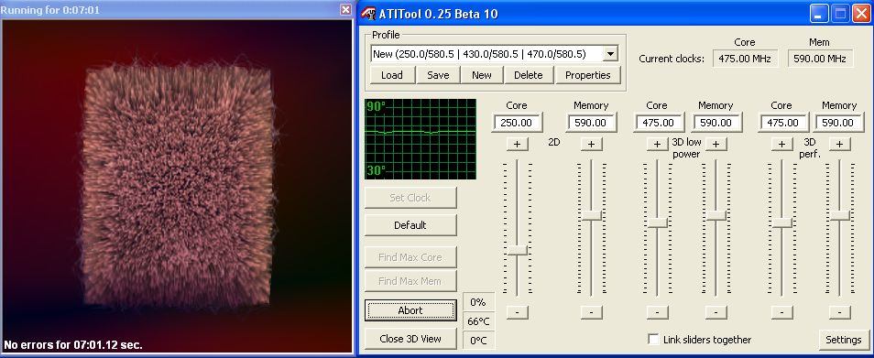This screenshot has width=874, height=358.
Task: Increase 3D perf. Core with plus
Action: pyautogui.click(x=782, y=144)
